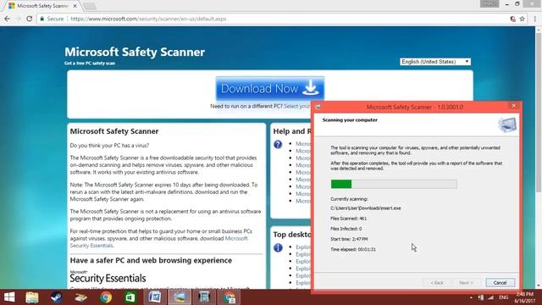This screenshot has height=305, width=542.
Task: Click the green scan progress bar
Action: tap(394, 184)
